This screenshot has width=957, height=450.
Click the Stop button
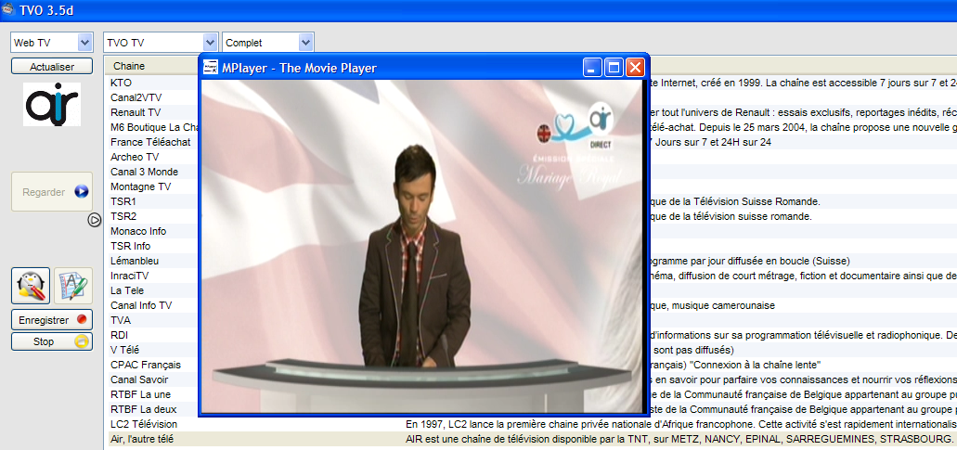point(52,341)
